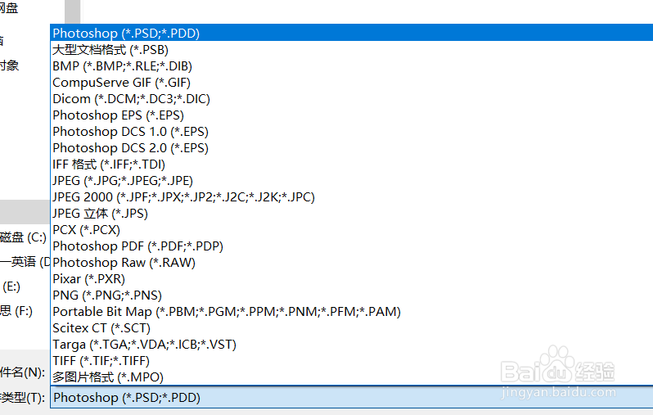The image size is (653, 415).
Task: Select Targa (*.TGA;*.VDA;*.ICB;*.VST) format
Action: 352,344
